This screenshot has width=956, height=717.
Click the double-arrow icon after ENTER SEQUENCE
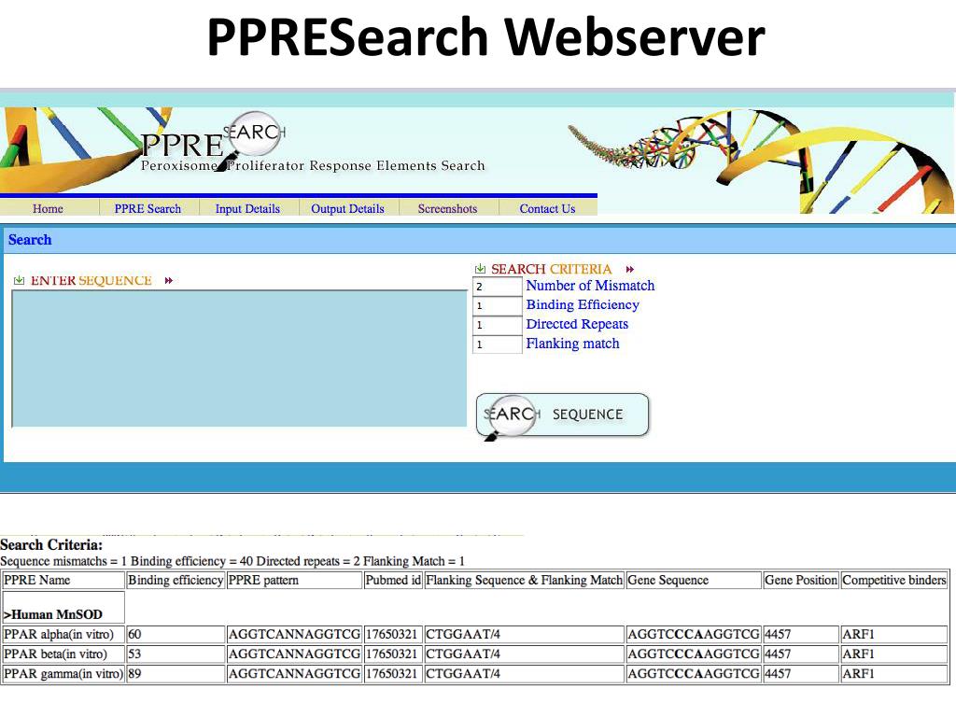coord(169,280)
